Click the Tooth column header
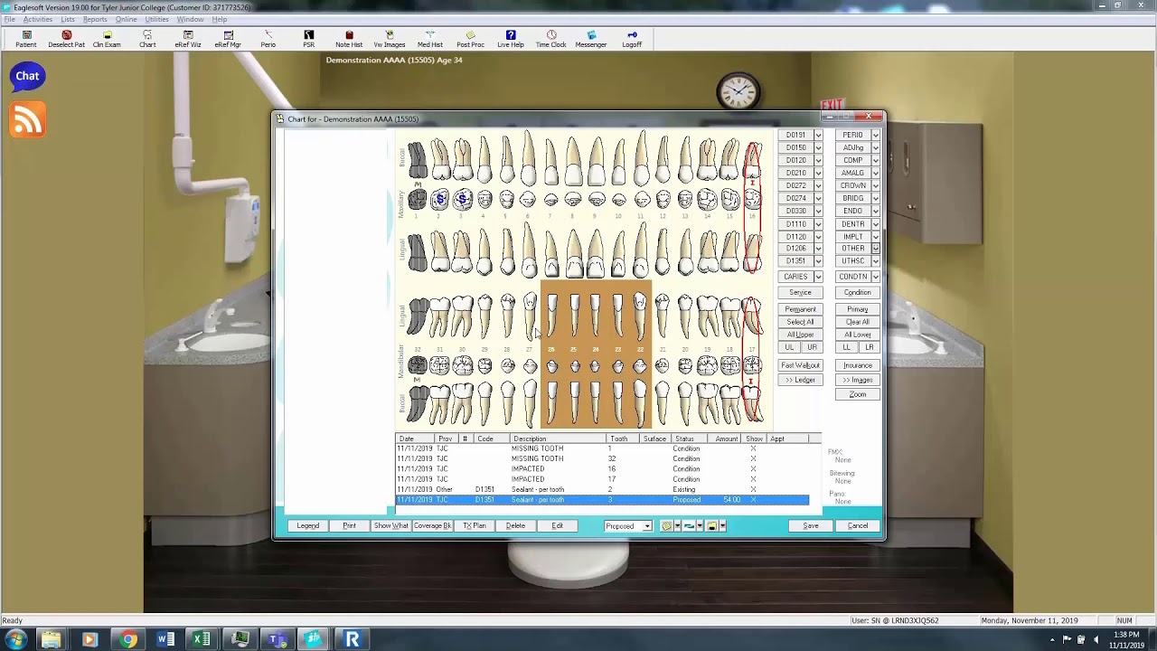 (x=624, y=439)
